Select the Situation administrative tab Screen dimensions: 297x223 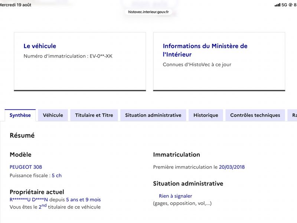pos(153,115)
